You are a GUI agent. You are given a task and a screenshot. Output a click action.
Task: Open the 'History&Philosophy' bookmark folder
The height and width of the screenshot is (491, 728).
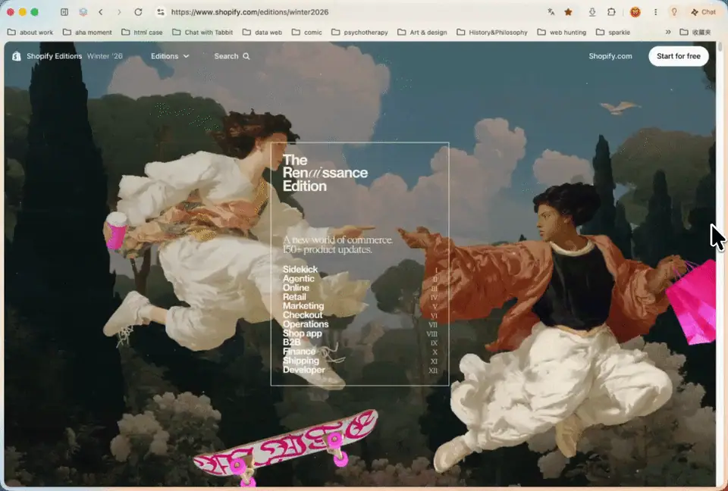(492, 32)
